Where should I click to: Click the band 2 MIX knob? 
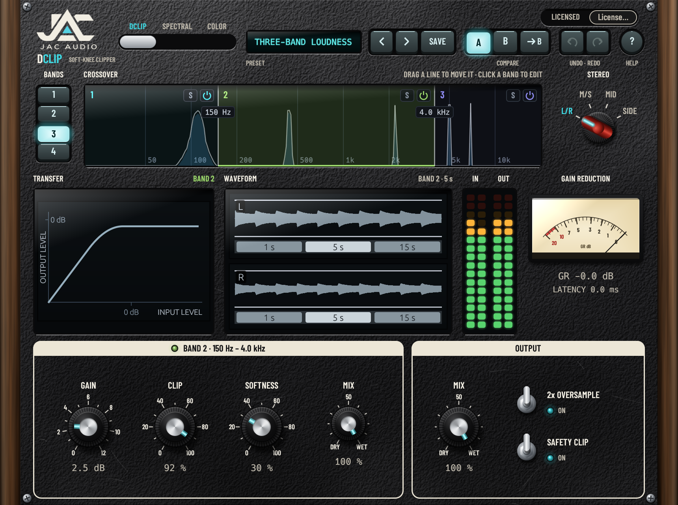(348, 424)
